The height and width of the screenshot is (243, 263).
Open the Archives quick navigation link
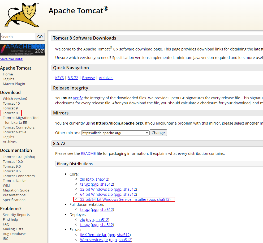[106, 78]
